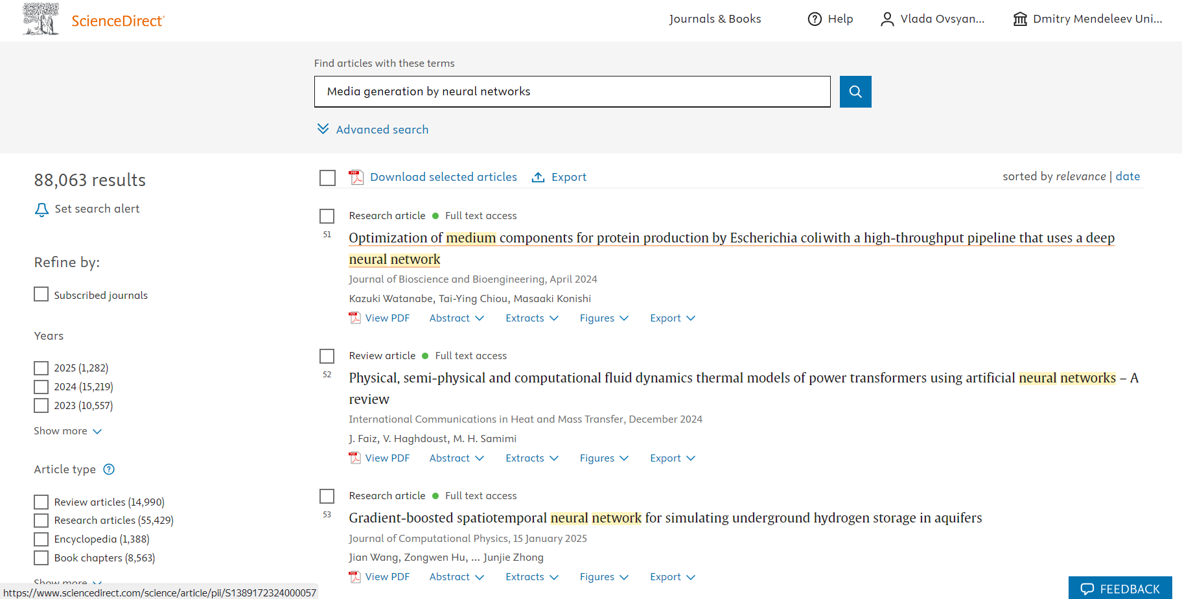Expand Figures for article 53

tap(604, 576)
